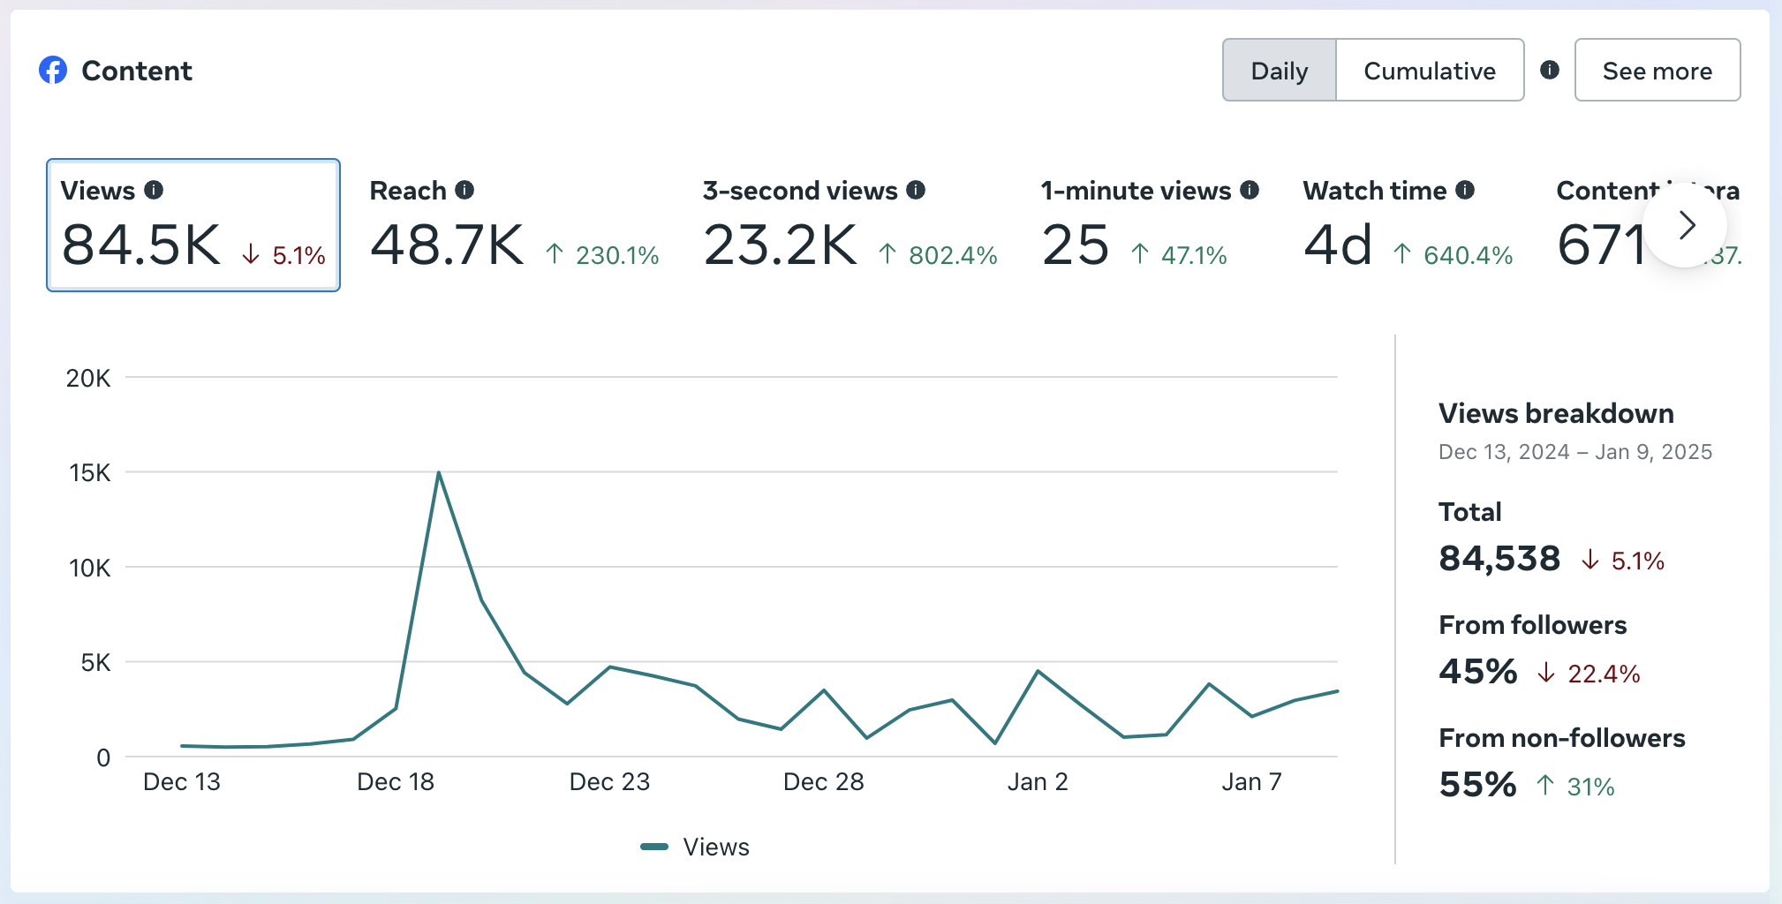Open info icon beside 3-second views
This screenshot has height=904, width=1782.
pos(916,190)
